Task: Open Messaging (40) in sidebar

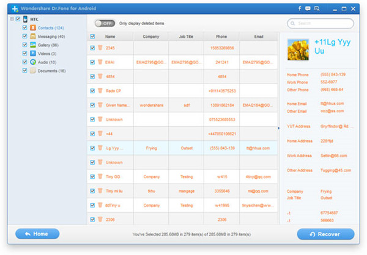Action: point(51,37)
